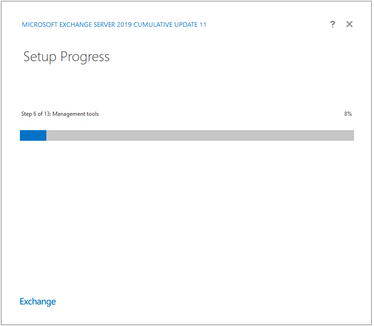This screenshot has height=326, width=374.
Task: Click the word Setup in heading
Action: 40,57
